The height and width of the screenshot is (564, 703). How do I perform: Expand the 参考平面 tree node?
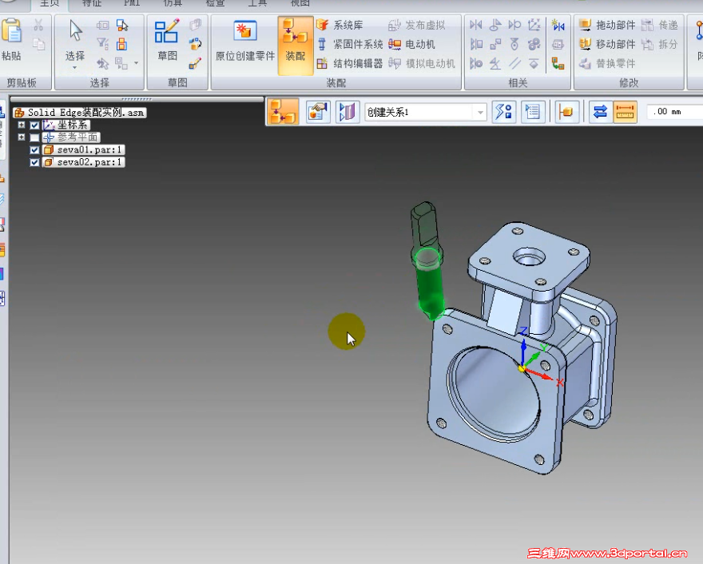pyautogui.click(x=21, y=137)
